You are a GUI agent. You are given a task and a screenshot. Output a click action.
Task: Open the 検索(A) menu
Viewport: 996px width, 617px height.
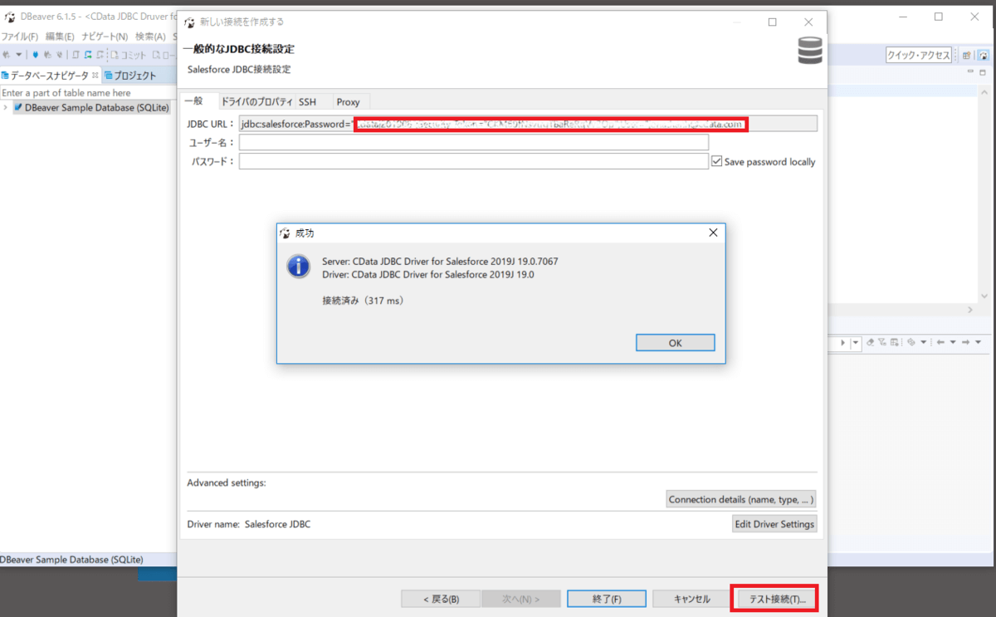150,37
